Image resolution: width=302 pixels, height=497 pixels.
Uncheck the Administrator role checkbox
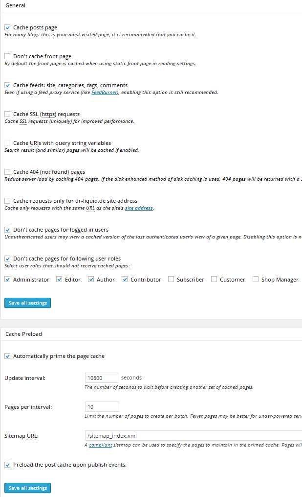click(7, 280)
